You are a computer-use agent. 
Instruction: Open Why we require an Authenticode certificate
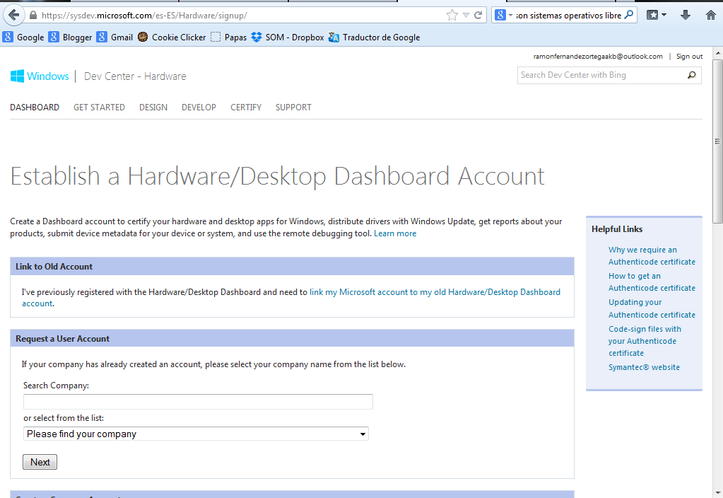point(652,255)
